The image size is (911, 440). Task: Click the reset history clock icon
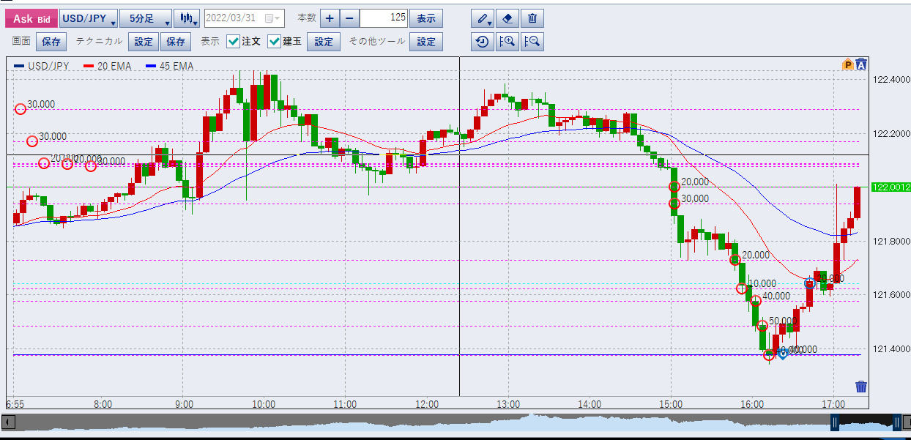[482, 42]
